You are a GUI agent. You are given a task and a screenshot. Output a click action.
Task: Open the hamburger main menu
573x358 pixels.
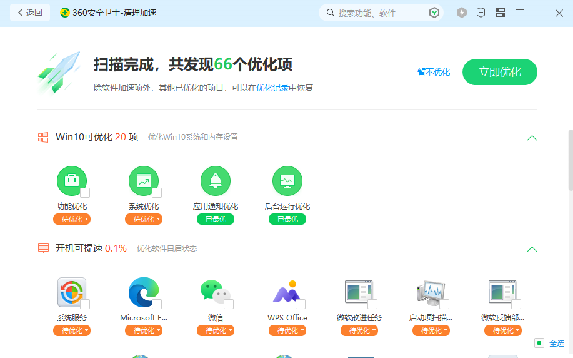point(520,13)
